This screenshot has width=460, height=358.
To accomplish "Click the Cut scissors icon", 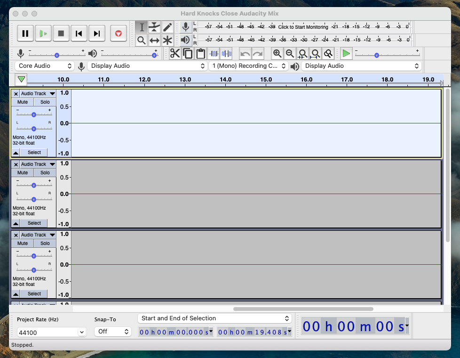I will pos(175,54).
